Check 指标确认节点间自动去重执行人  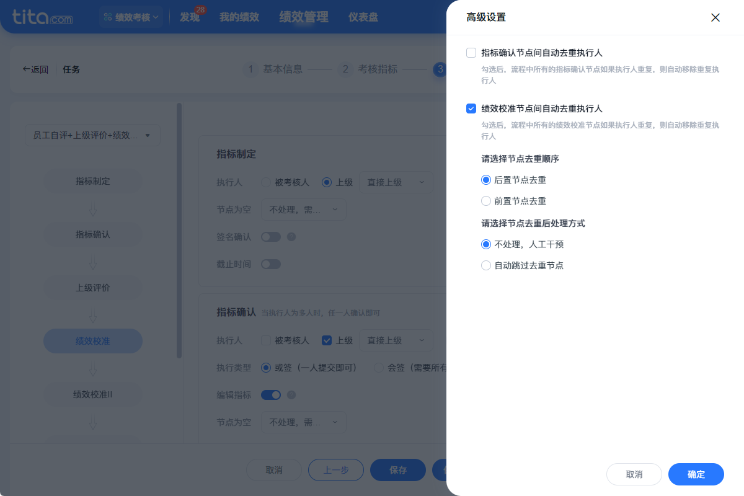pyautogui.click(x=471, y=53)
